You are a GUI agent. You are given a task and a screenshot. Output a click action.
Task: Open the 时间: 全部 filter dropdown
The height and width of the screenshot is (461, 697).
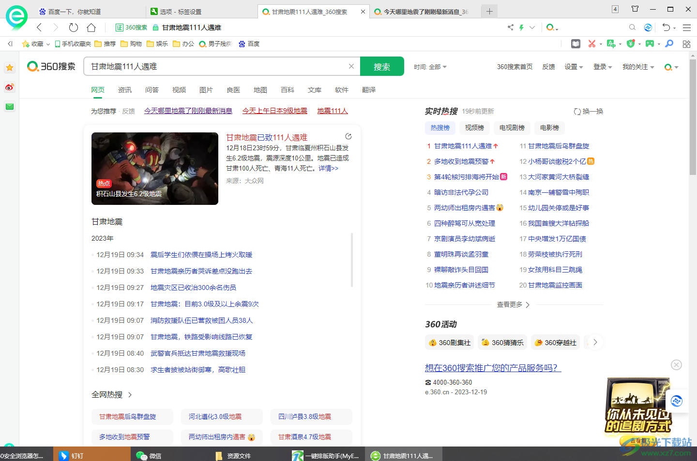pyautogui.click(x=430, y=67)
